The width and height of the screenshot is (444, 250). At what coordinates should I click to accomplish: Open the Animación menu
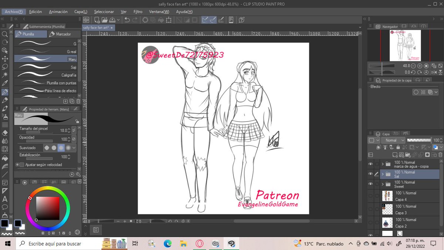point(58,11)
